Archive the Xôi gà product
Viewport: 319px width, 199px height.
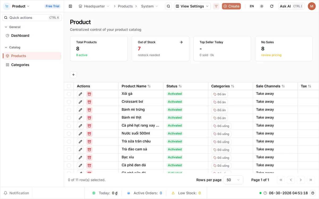pyautogui.click(x=89, y=94)
